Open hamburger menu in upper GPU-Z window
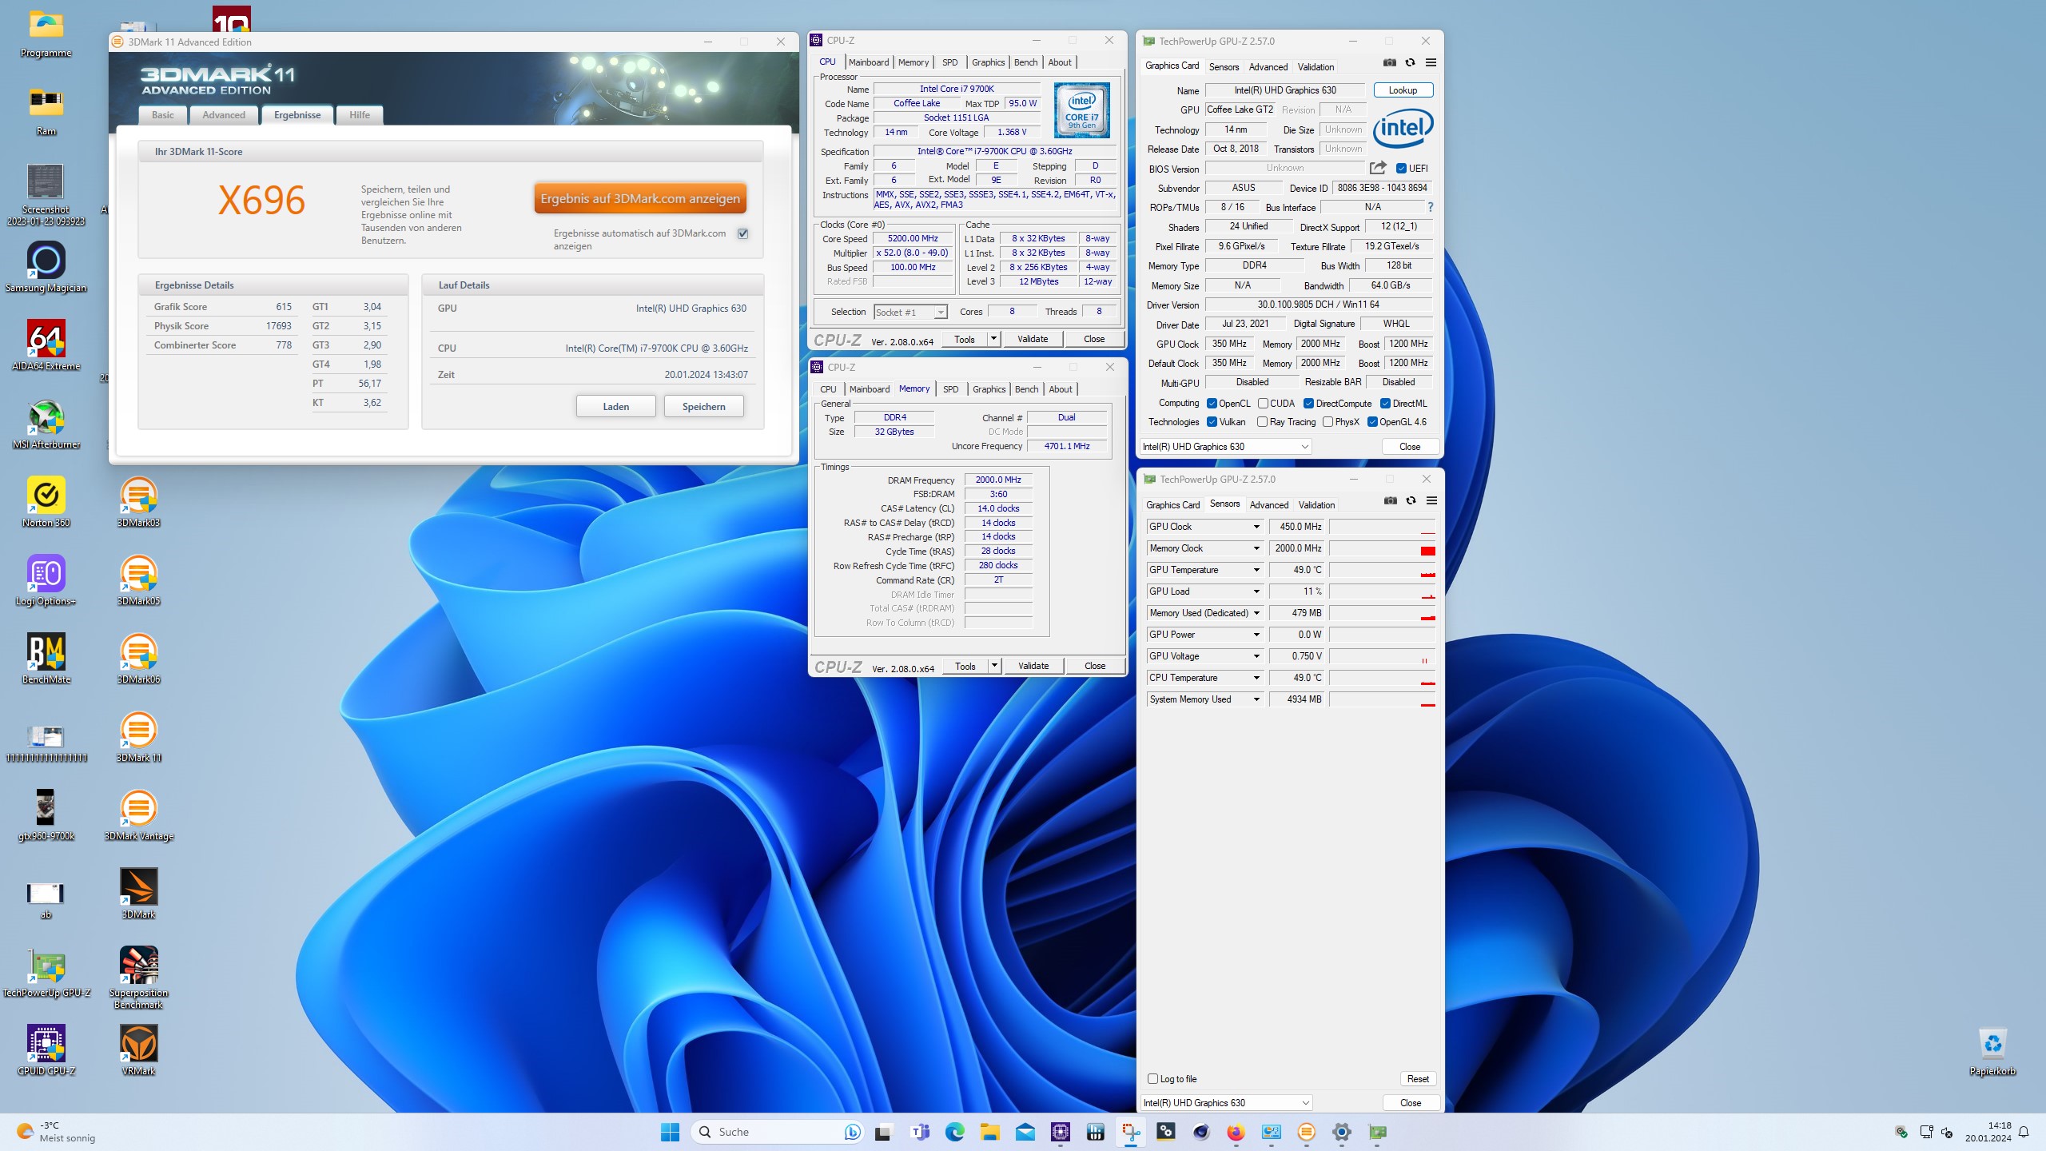This screenshot has width=2046, height=1151. pyautogui.click(x=1431, y=62)
